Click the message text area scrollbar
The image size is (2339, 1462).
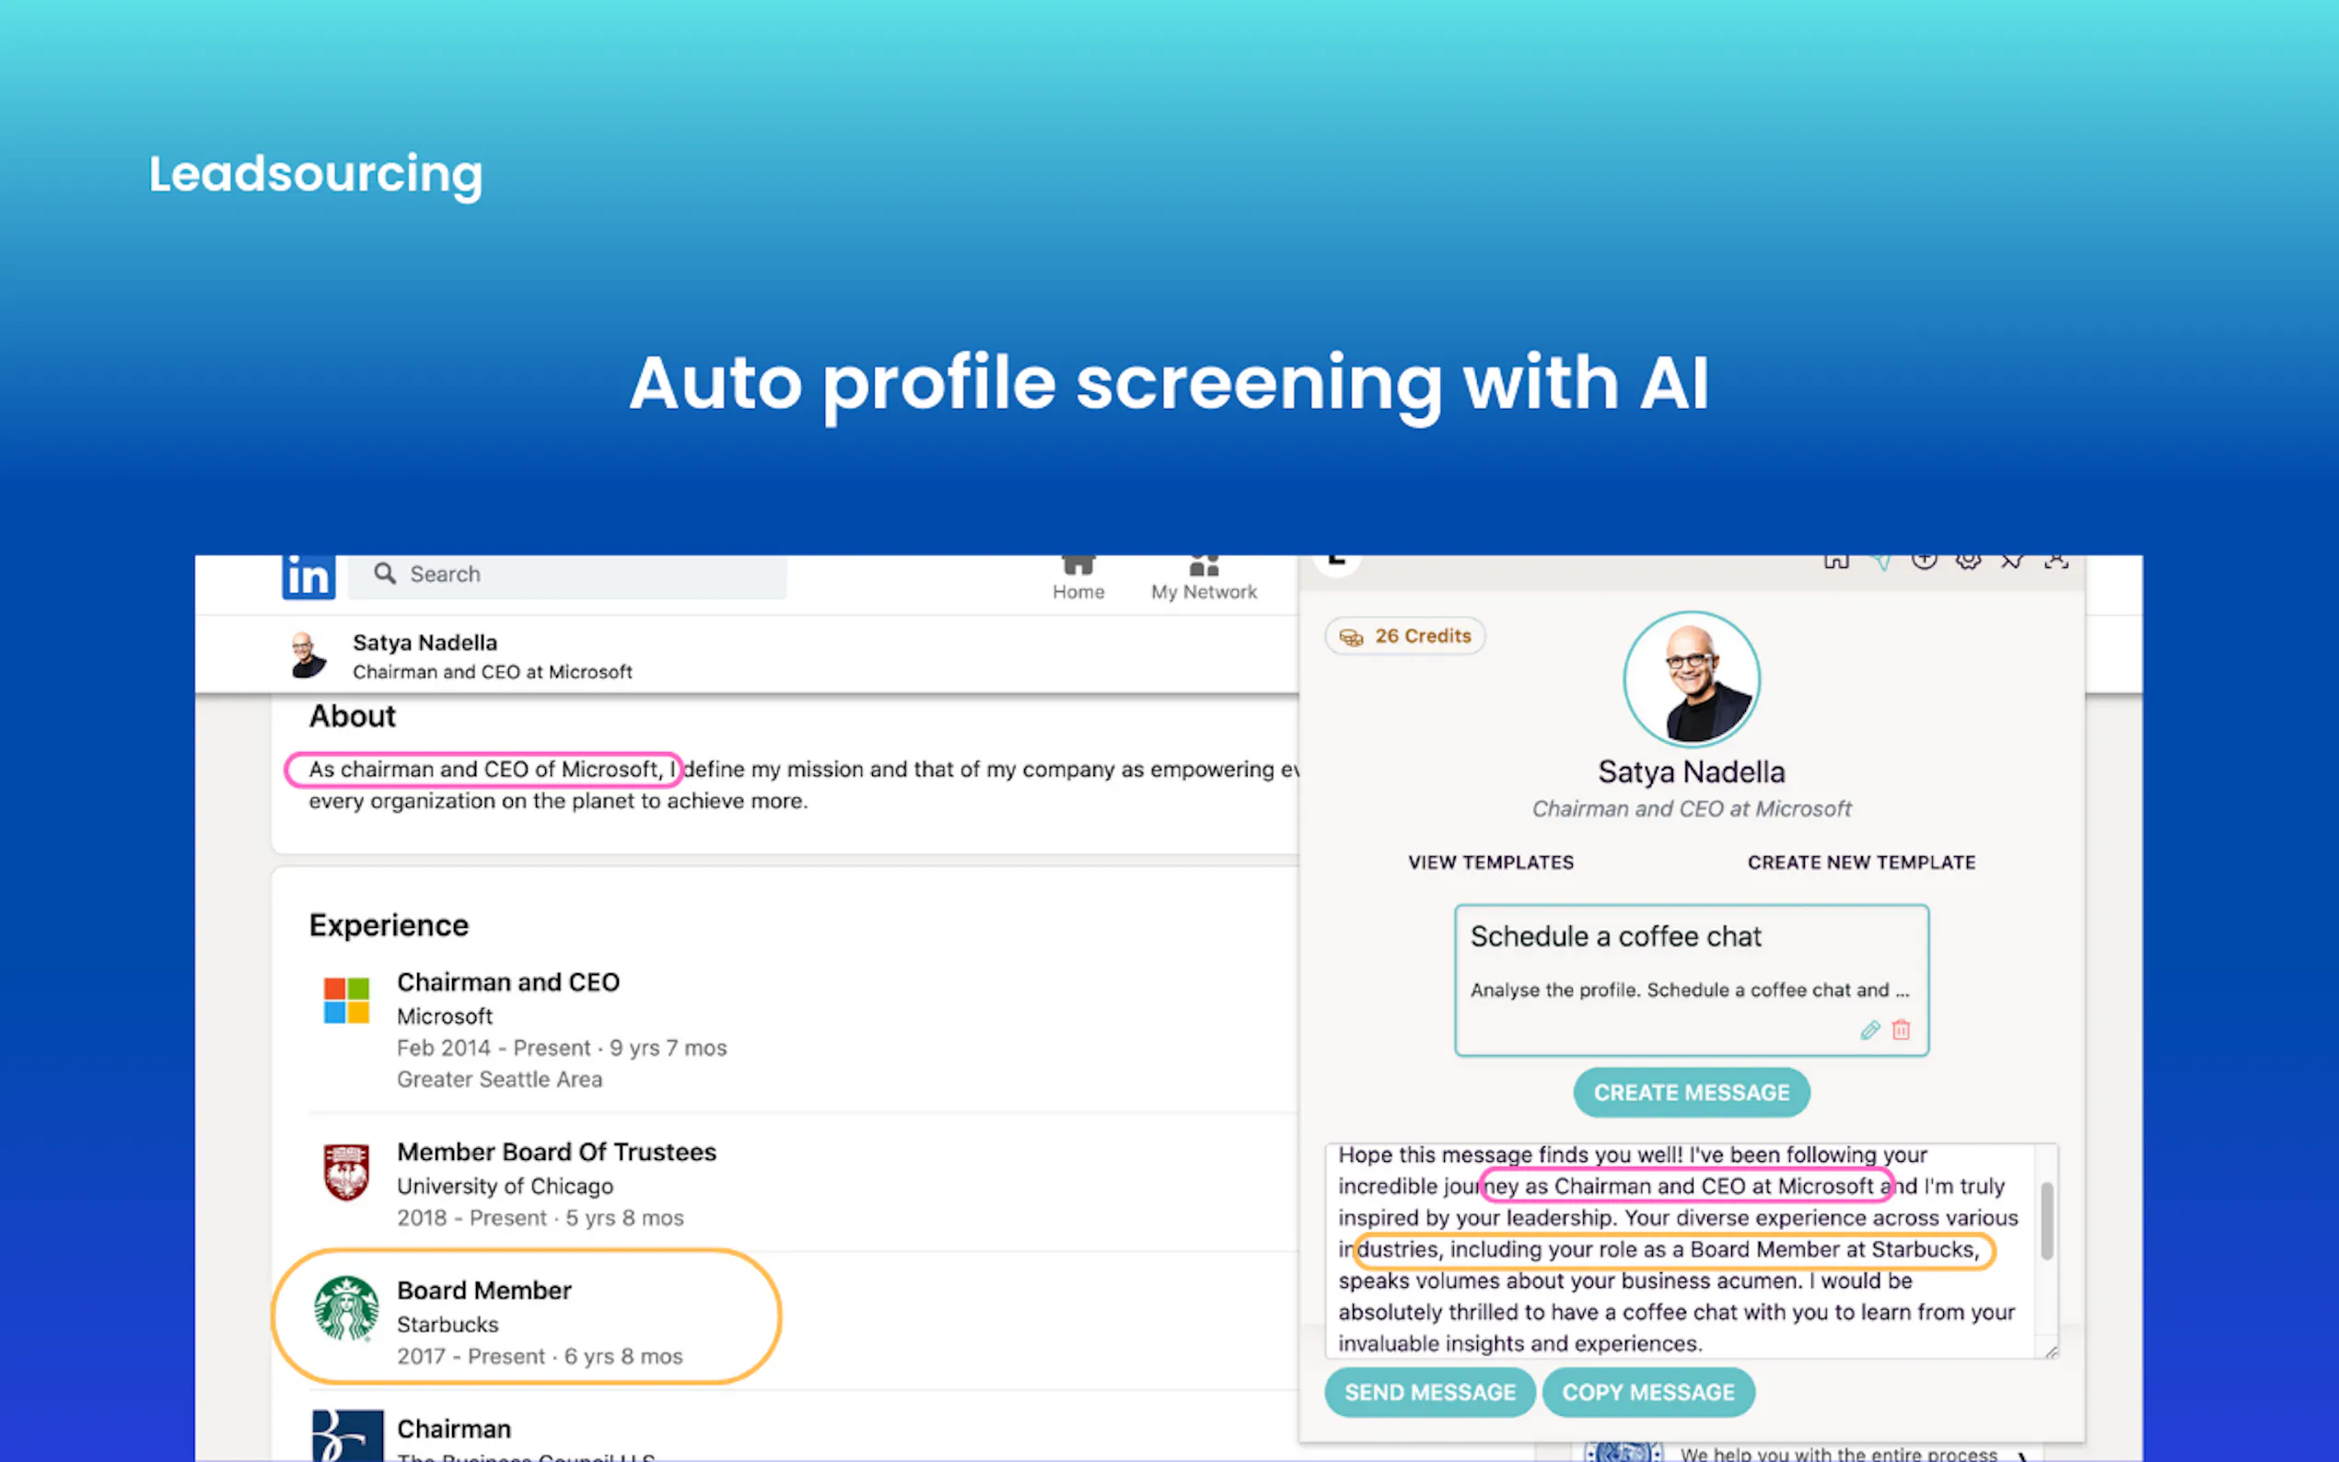2046,1220
